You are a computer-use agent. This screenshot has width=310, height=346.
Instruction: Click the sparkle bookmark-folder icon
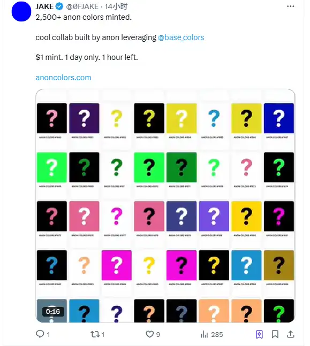click(259, 334)
